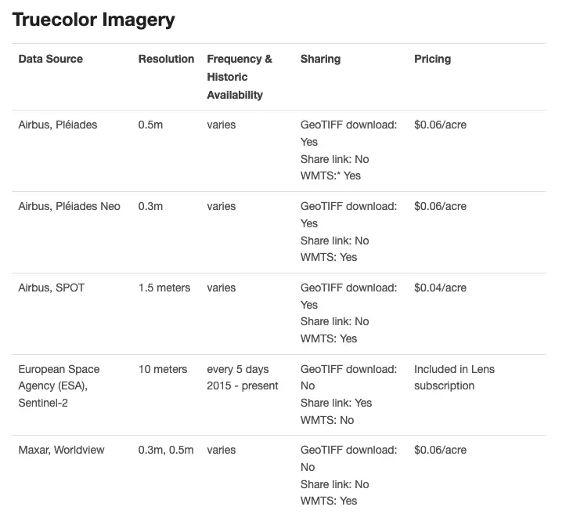Viewport: 573px width, 514px height.
Task: Click the 1.5 meters resolution cell
Action: tap(164, 288)
